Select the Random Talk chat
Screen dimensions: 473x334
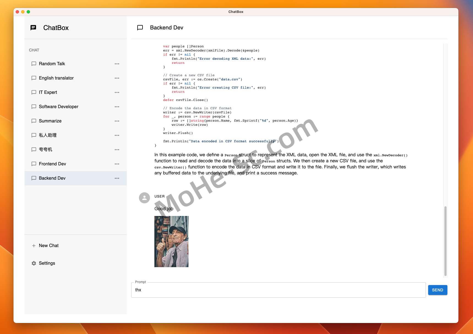click(76, 64)
